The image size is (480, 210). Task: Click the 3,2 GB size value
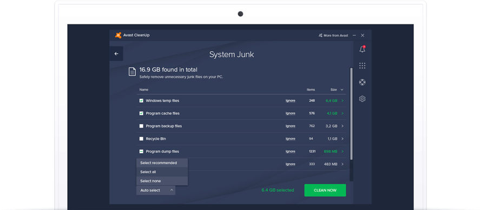coord(331,126)
